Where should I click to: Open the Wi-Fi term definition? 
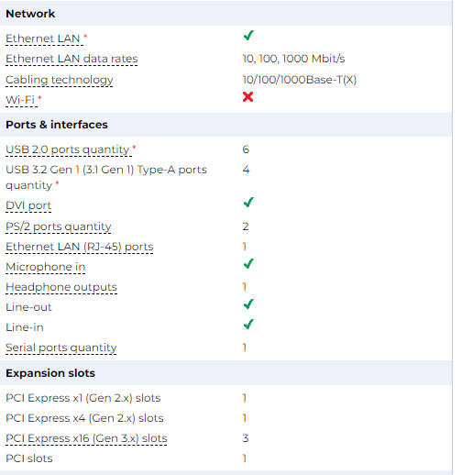[20, 100]
